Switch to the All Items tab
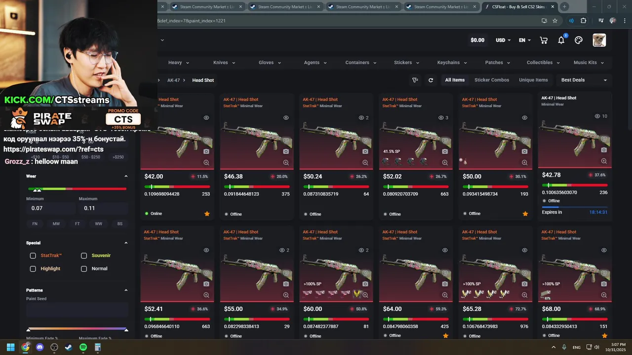This screenshot has width=632, height=355. (455, 80)
